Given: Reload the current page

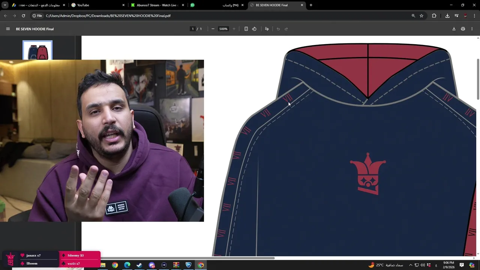Looking at the screenshot, I should pos(23,16).
